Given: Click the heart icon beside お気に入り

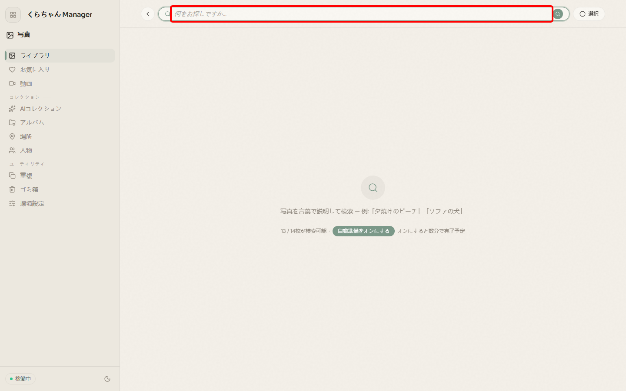Looking at the screenshot, I should [12, 70].
